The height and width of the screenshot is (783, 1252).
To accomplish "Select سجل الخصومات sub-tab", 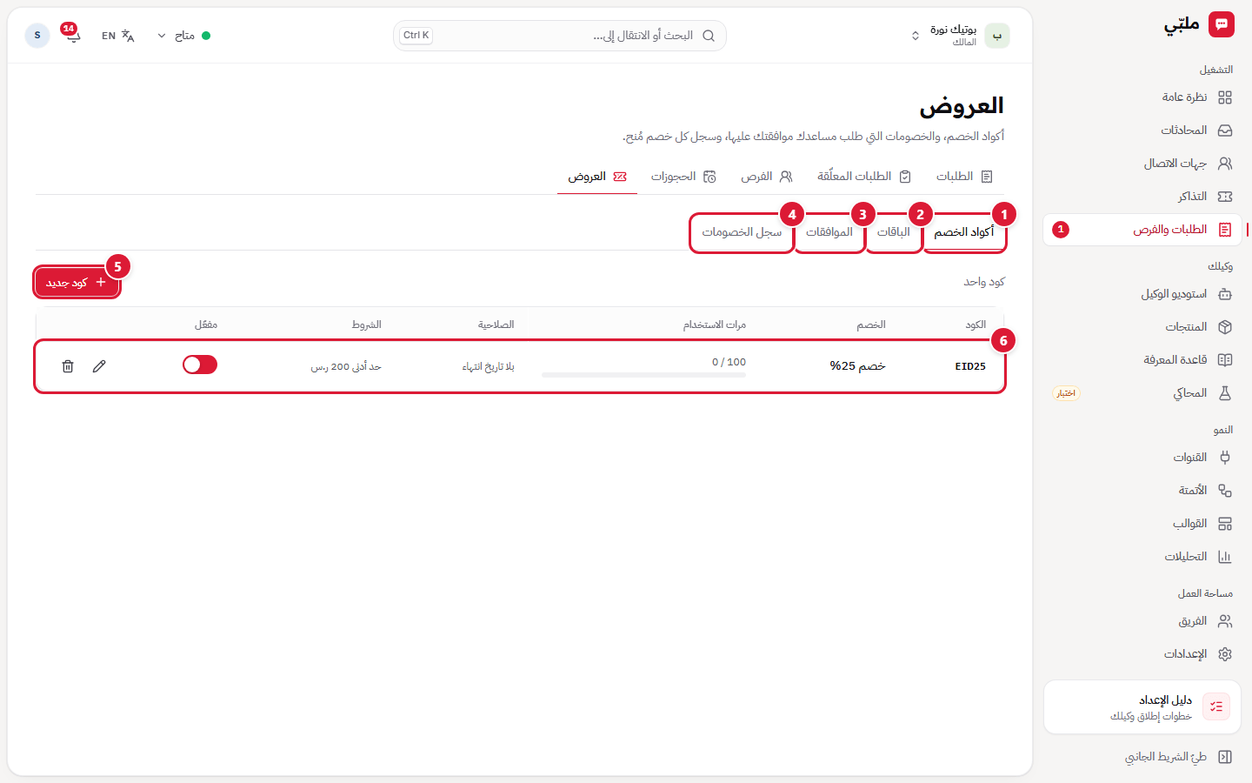I will point(742,232).
